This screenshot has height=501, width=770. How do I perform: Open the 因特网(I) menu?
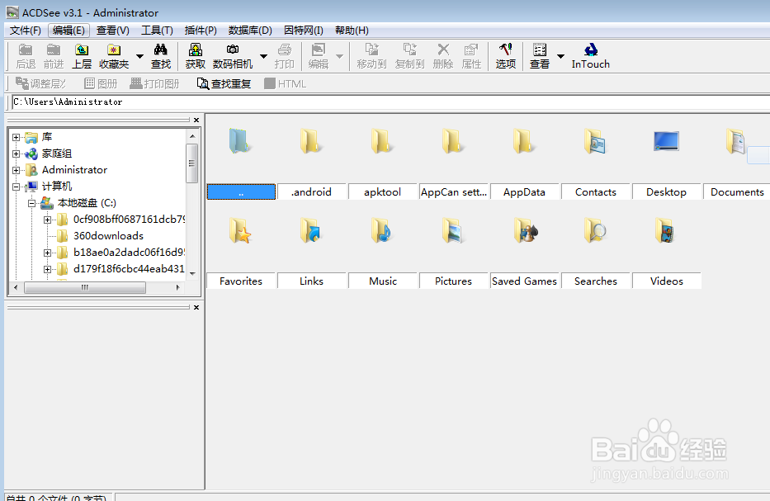coord(304,31)
